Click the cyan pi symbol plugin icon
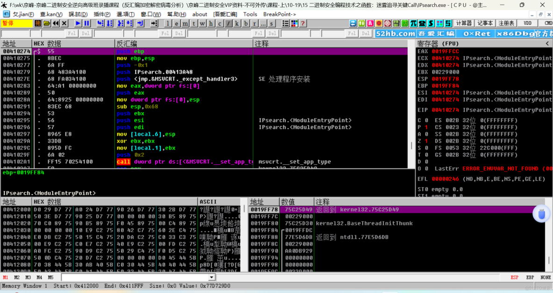Screen dimensions: 553x293 coord(413,24)
